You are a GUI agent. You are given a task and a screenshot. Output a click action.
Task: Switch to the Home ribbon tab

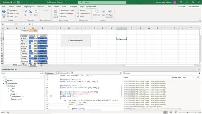[x=11, y=6]
